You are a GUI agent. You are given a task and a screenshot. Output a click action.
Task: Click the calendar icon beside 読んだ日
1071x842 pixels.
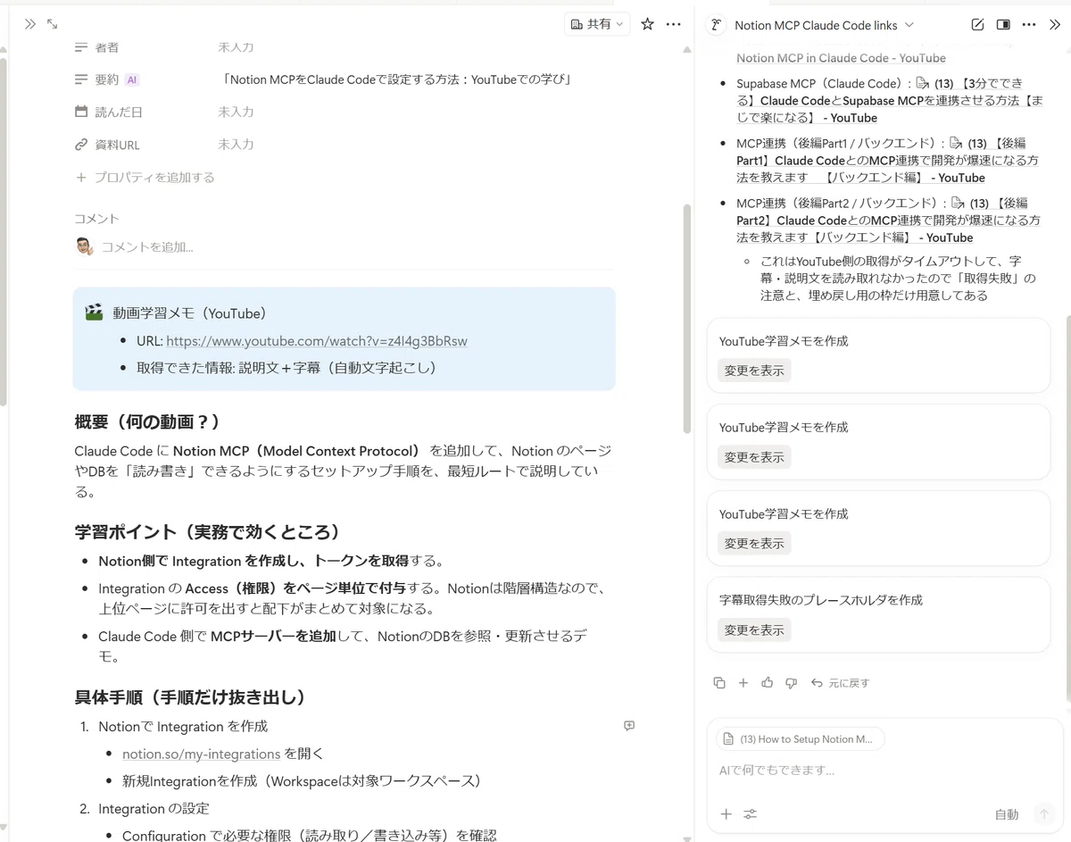click(81, 112)
